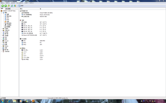Open the Favorites (我的最愛) menu in menu bar

pos(20,3)
